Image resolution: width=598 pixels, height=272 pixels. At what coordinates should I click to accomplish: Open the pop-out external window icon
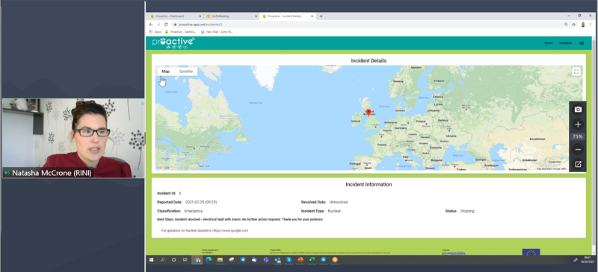(578, 164)
